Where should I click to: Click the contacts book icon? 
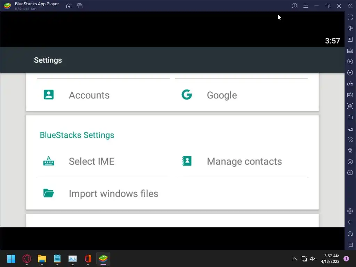[x=187, y=161]
